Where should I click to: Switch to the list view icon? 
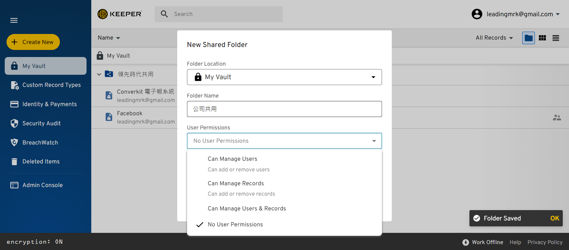556,38
